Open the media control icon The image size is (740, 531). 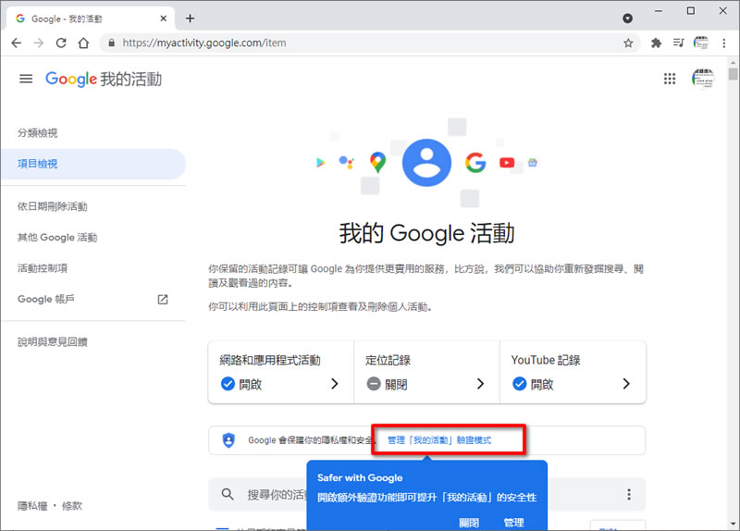coord(678,43)
